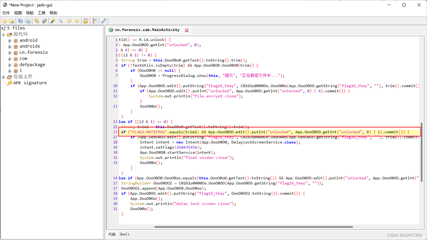Expand the 资源文件 tree node
427x240 pixels.
point(4,77)
